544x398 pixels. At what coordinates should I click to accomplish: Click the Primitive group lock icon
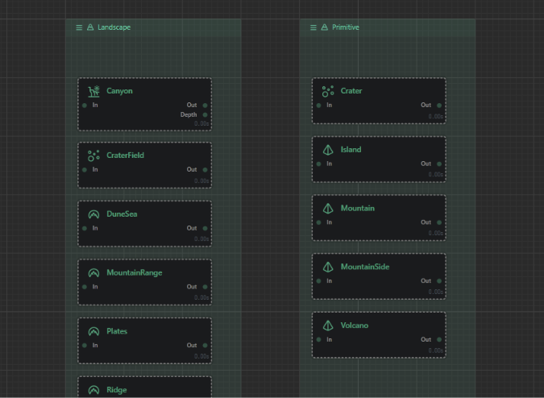325,27
